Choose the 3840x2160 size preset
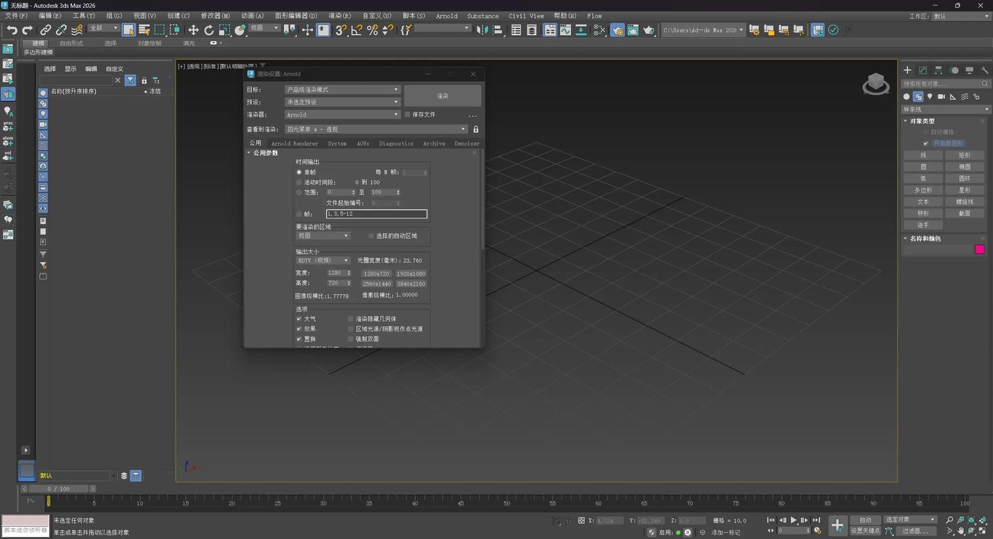The width and height of the screenshot is (993, 539). click(411, 284)
